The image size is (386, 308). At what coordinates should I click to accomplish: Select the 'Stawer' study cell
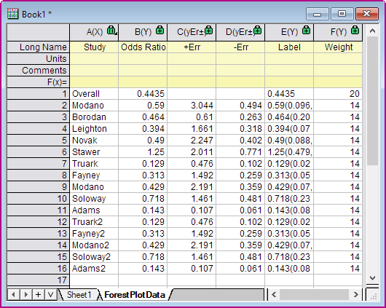pyautogui.click(x=94, y=152)
